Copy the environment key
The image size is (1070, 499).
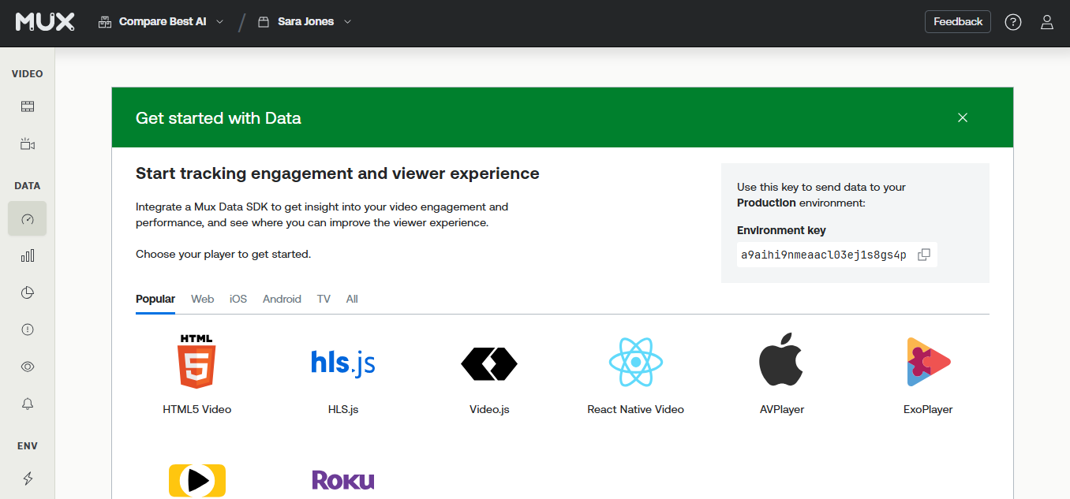(x=924, y=255)
